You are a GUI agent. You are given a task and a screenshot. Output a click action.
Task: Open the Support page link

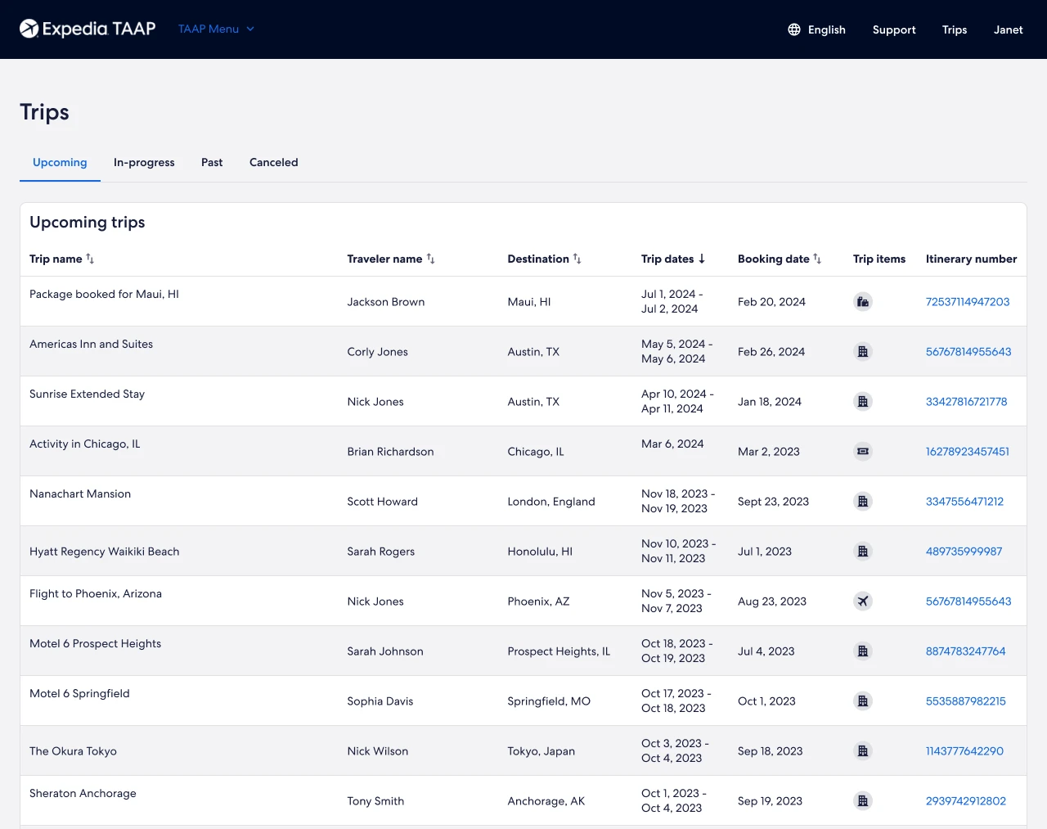(894, 29)
